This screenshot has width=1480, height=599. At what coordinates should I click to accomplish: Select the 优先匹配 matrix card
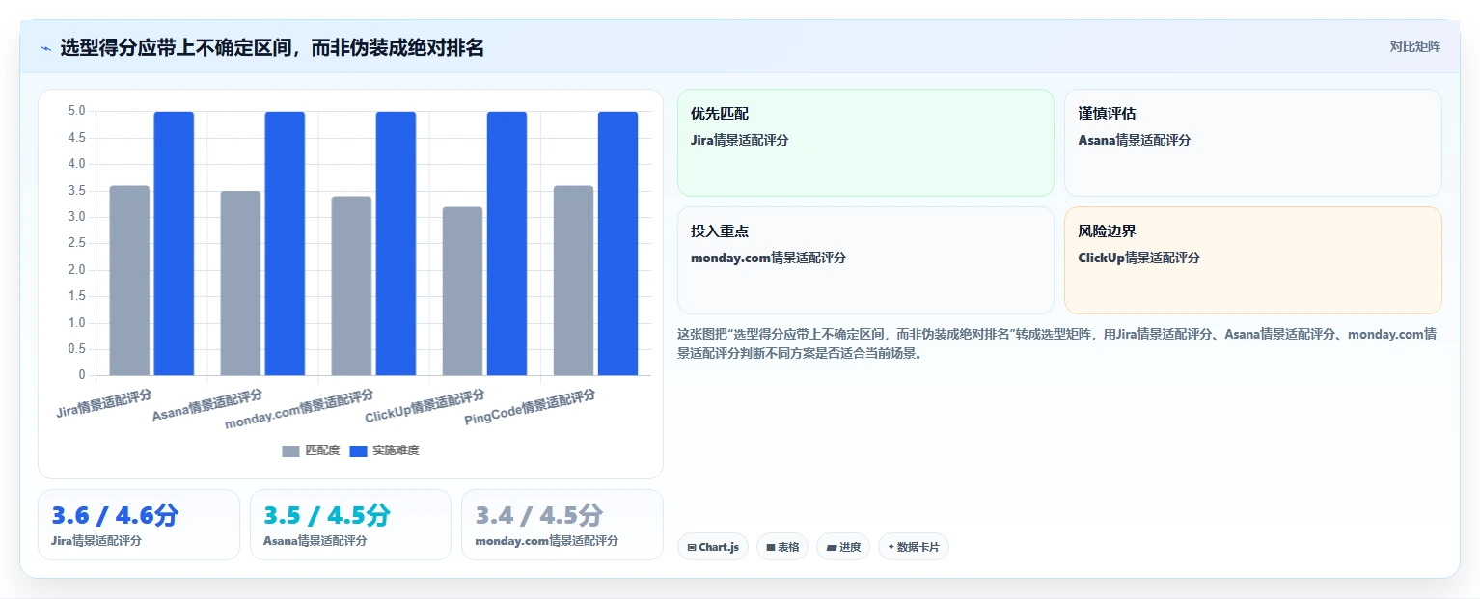click(x=865, y=143)
